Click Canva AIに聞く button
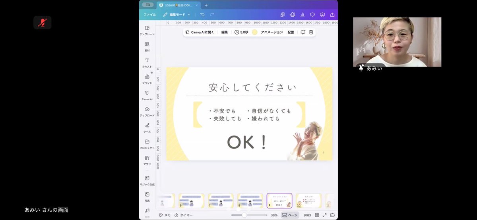This screenshot has width=477, height=220. 200,32
